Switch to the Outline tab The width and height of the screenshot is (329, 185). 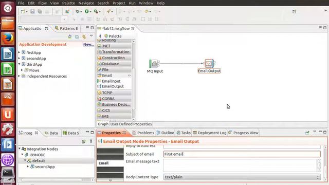pyautogui.click(x=166, y=133)
